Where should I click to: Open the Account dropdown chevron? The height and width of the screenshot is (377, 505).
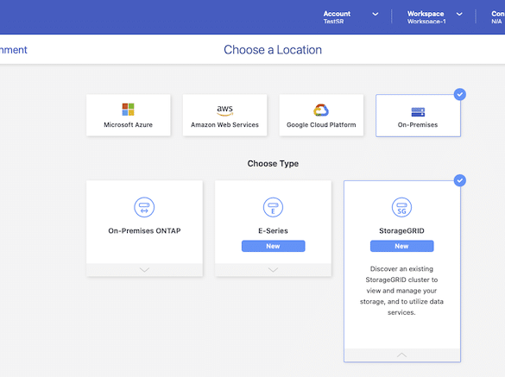coord(376,14)
